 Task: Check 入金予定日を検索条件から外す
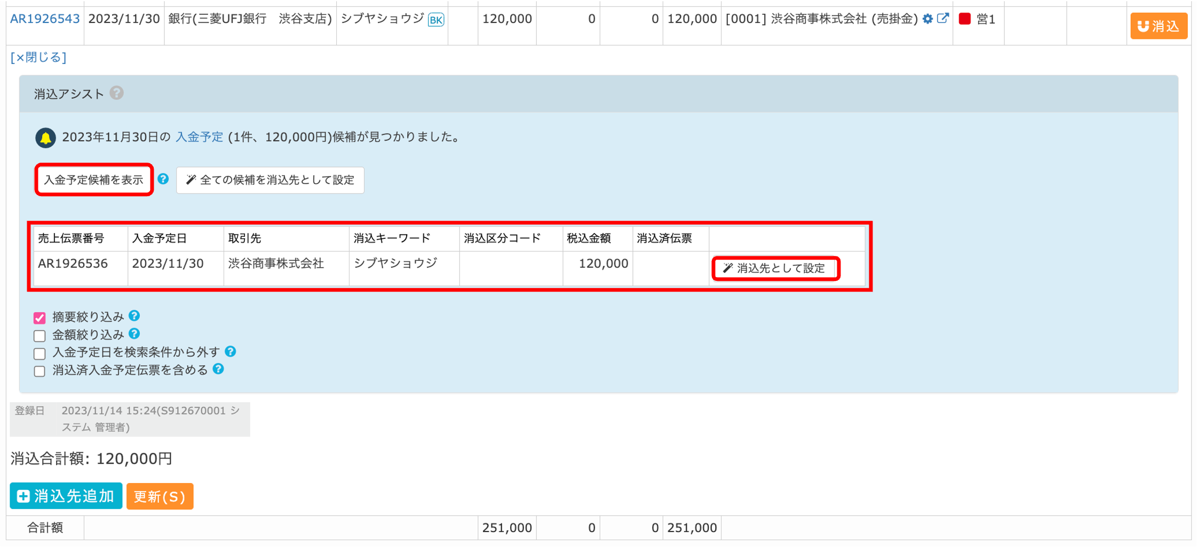point(39,353)
